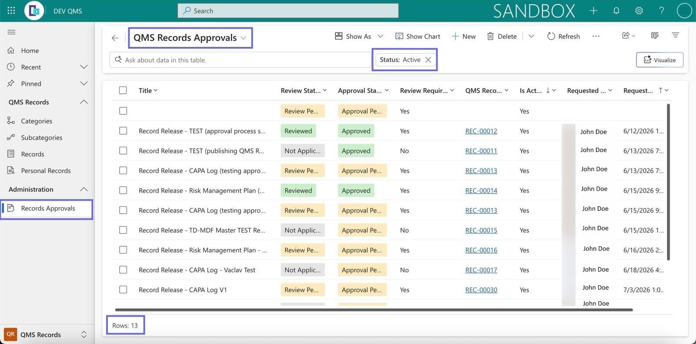Collapse the site map hamburger menu
Screen dimensions: 696x344
[12, 32]
